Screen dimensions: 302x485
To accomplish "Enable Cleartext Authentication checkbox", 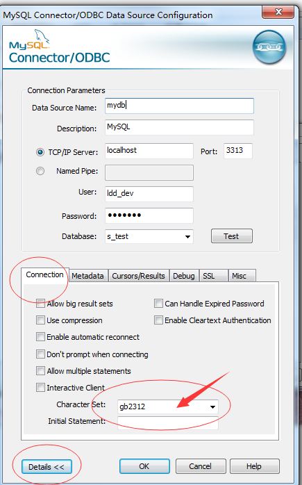I will tap(158, 320).
